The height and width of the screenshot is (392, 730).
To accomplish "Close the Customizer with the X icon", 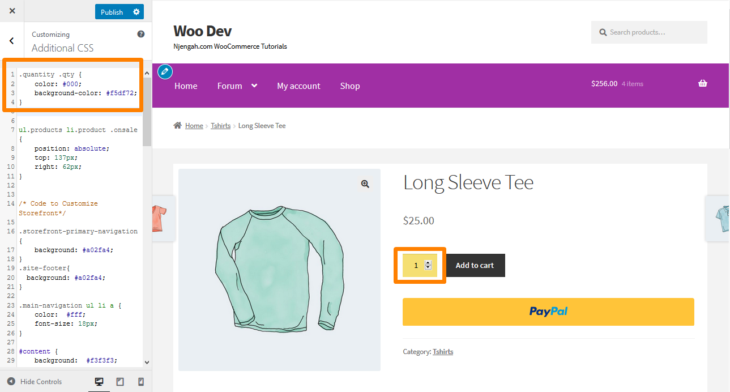I will (12, 11).
